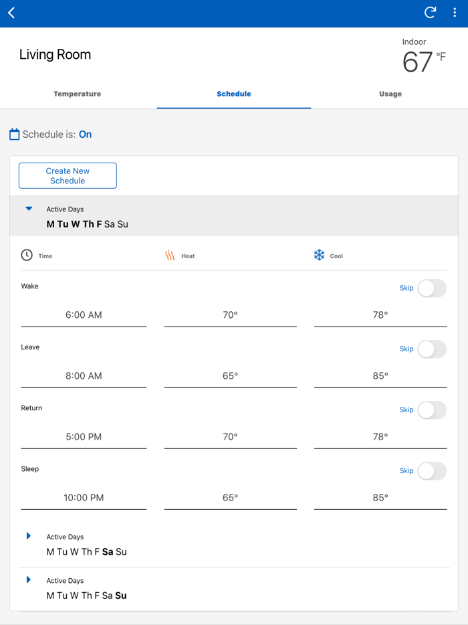Switch on Skip for Sleep period
The image size is (468, 625).
tap(431, 471)
